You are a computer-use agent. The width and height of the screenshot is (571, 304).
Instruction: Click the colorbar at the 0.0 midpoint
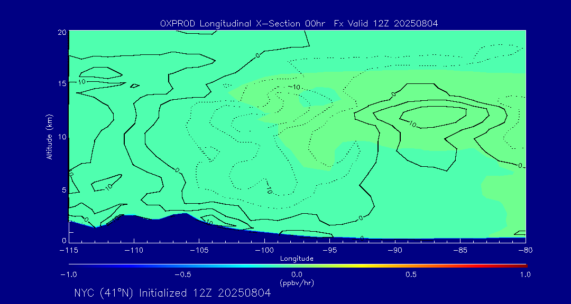[x=297, y=265]
